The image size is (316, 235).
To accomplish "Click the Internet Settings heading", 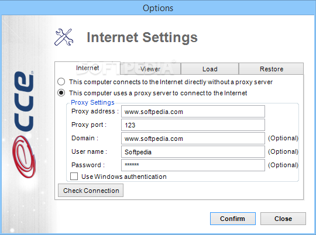I will pyautogui.click(x=142, y=37).
